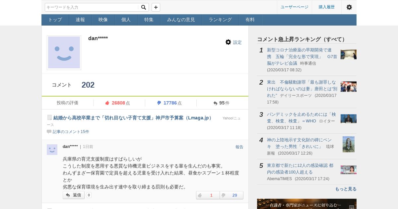Open the 特集 navigation tab
The image size is (398, 209).
149,20
